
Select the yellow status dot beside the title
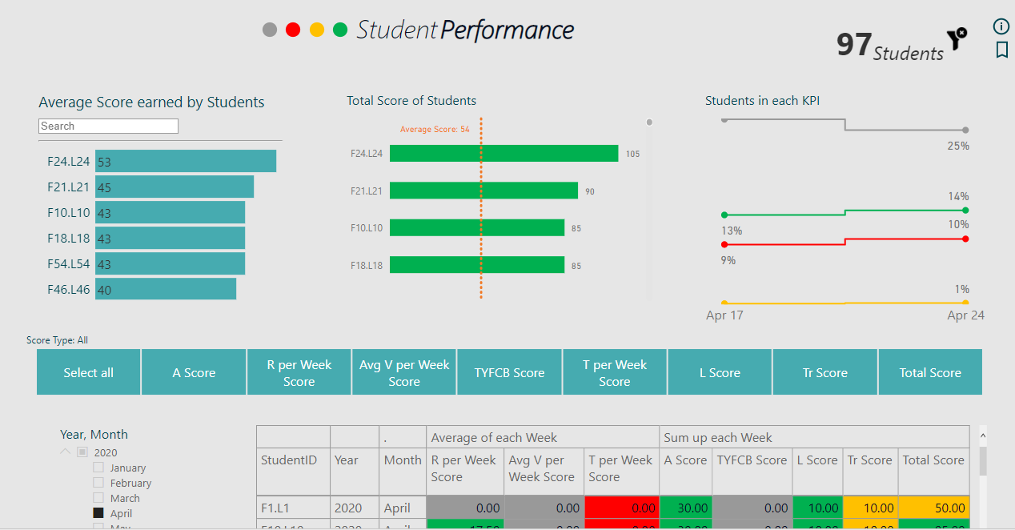(x=317, y=29)
